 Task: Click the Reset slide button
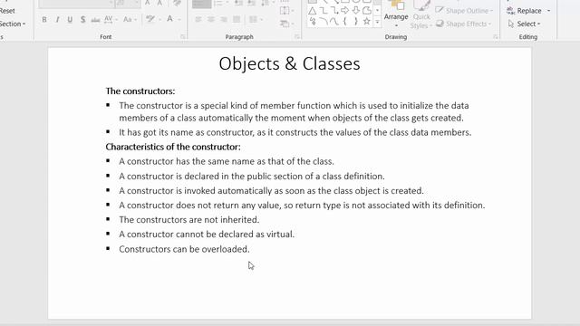point(7,11)
